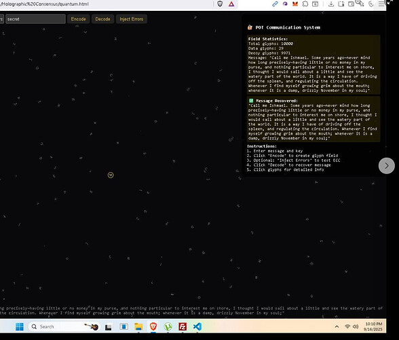Viewport: 399px width, 340px height.
Task: Open Brave Rewards triangle icon
Action: 231,4
